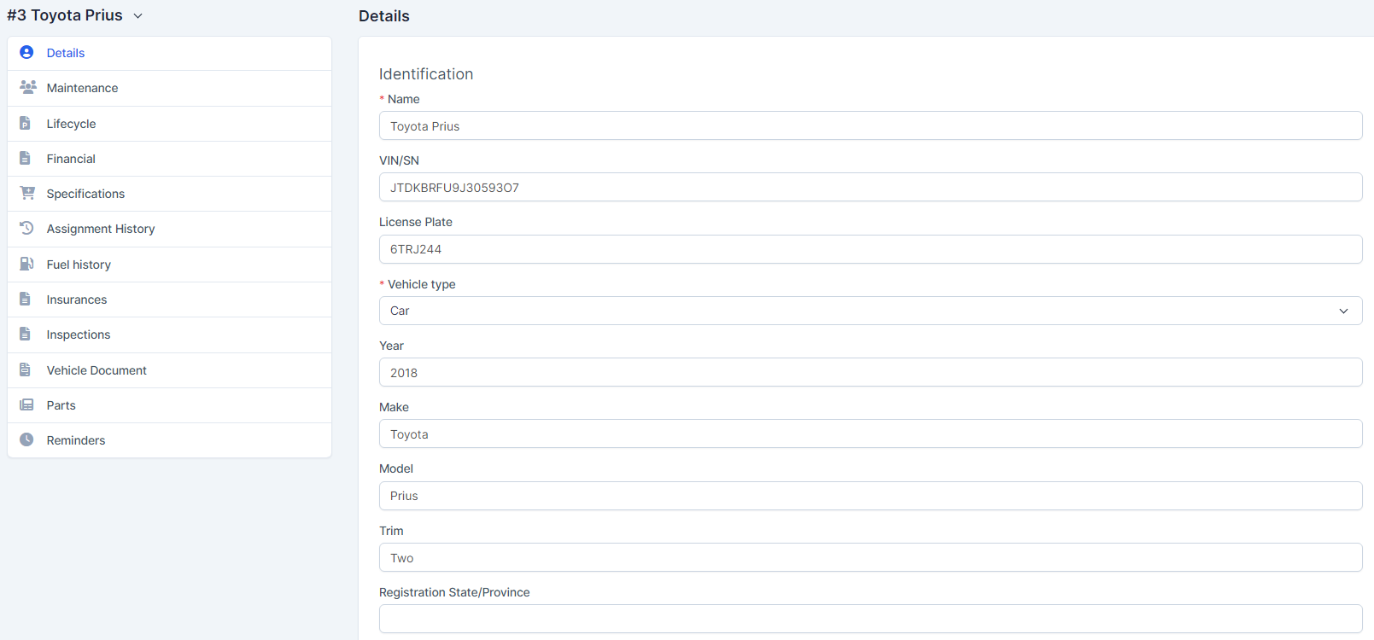Screen dimensions: 1374x640
Task: Go to Insurances section
Action: tap(169, 300)
